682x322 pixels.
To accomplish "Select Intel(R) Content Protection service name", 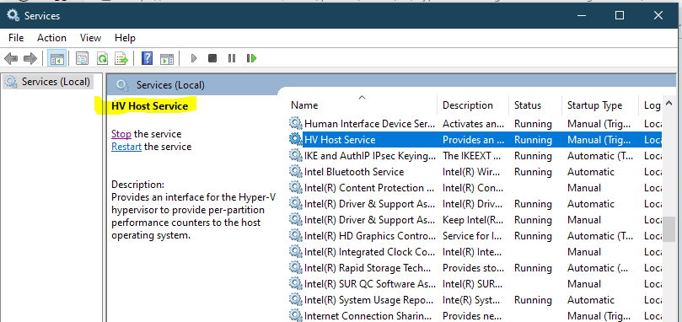I will coord(369,188).
